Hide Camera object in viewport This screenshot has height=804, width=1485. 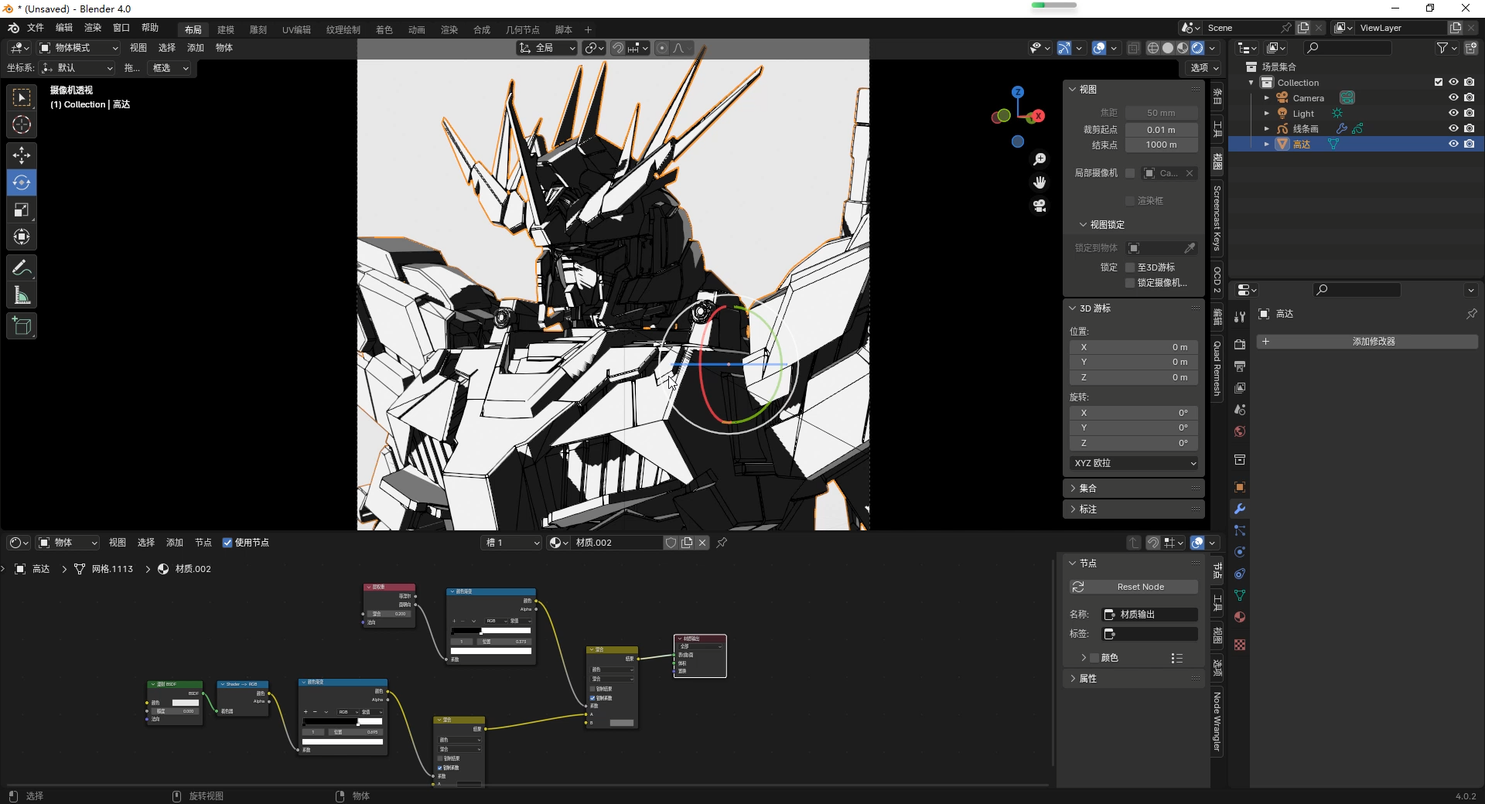[x=1453, y=97]
